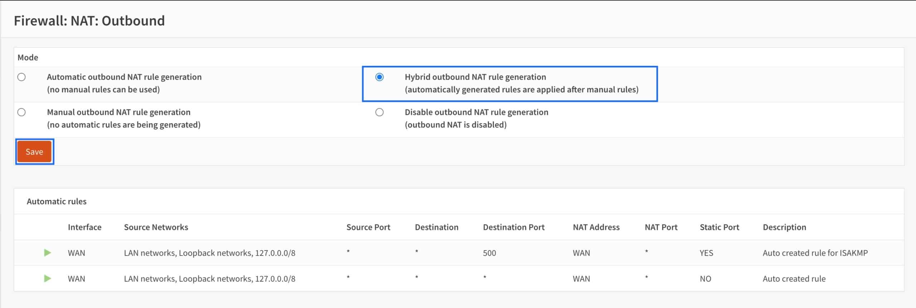Click 'Hybrid outbound NAT rule generation' label

pos(475,77)
